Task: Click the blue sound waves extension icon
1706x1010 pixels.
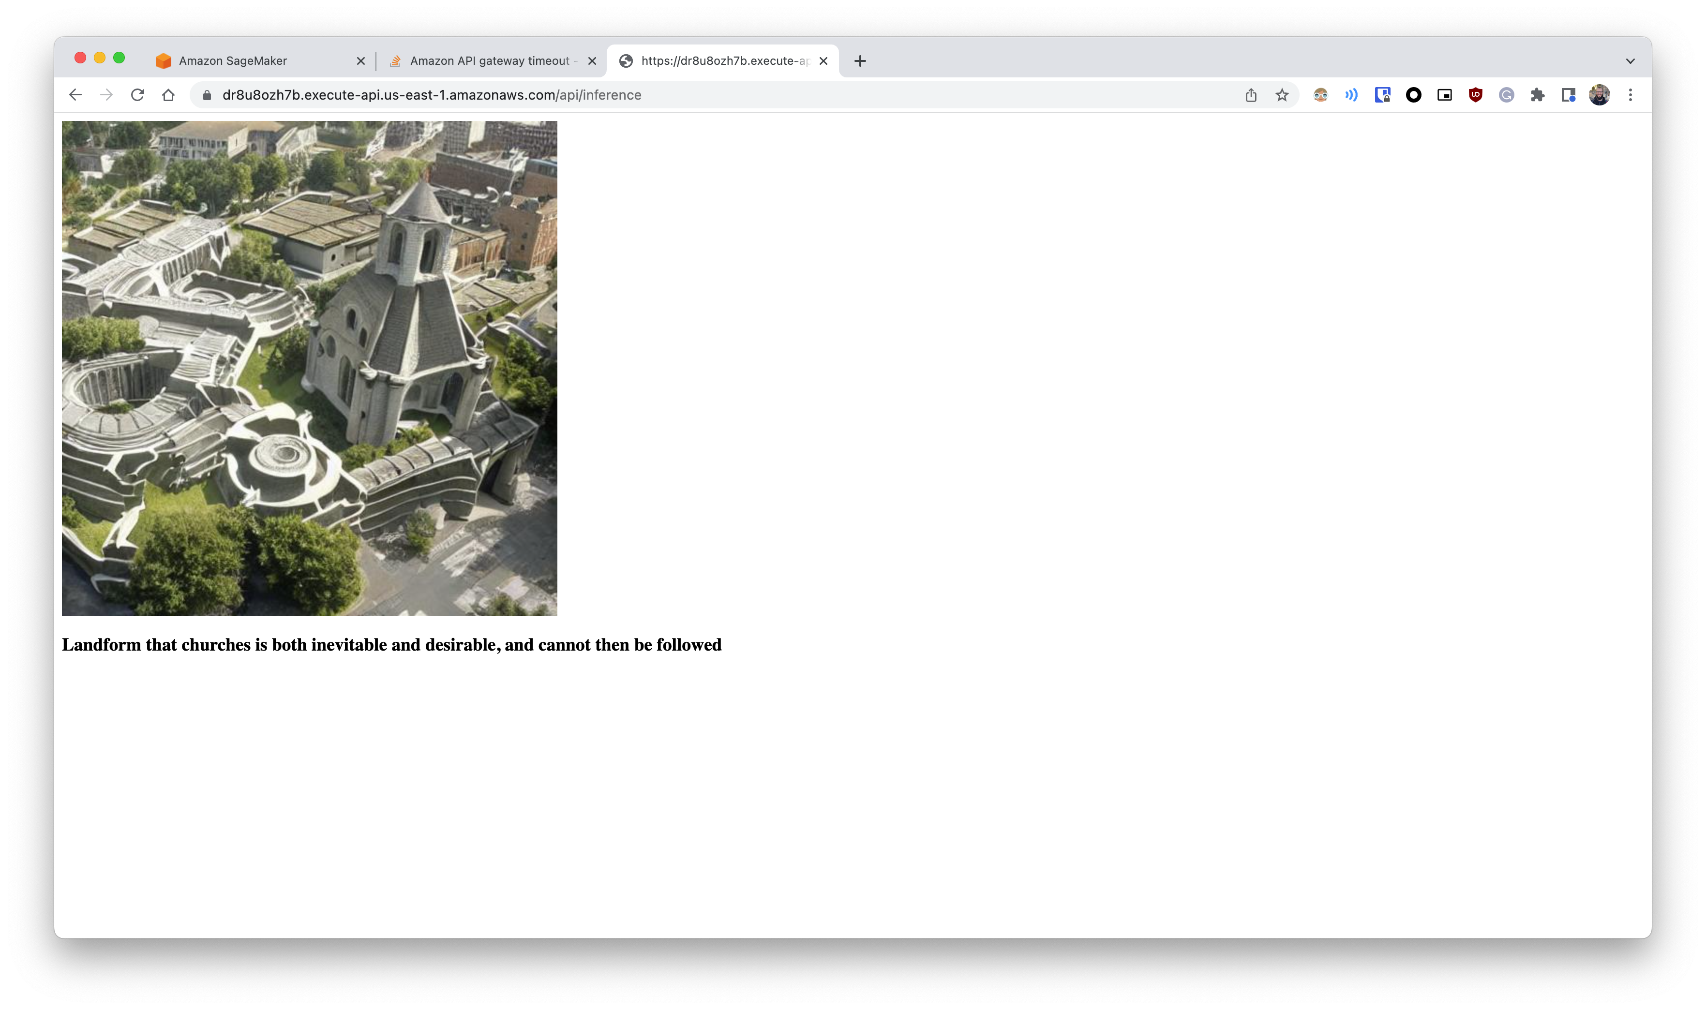Action: 1351,95
